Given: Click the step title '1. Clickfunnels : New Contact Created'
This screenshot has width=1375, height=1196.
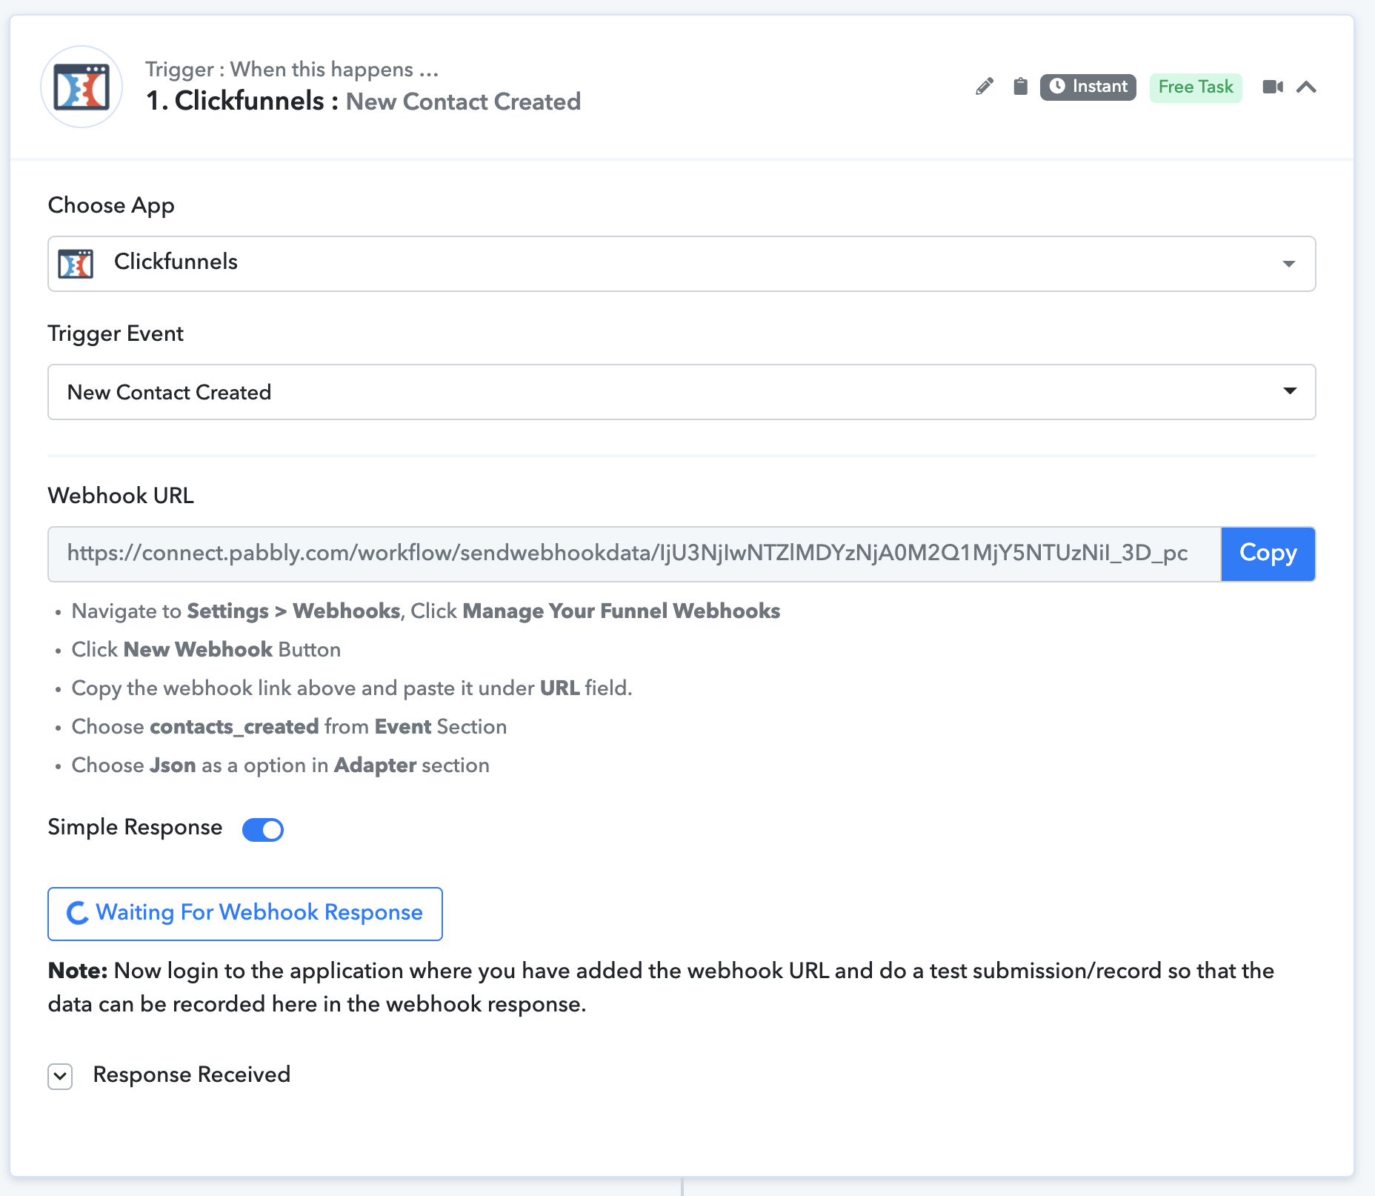Looking at the screenshot, I should click(363, 101).
